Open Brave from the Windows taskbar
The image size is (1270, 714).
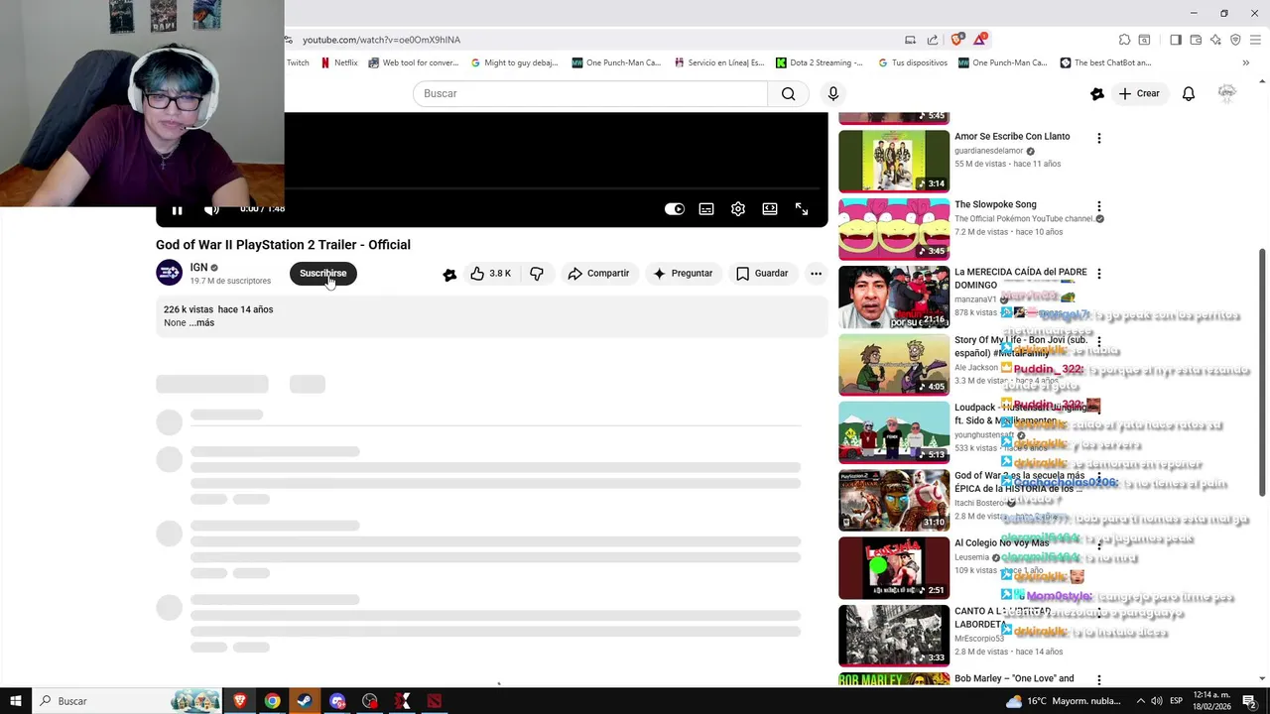coord(240,701)
